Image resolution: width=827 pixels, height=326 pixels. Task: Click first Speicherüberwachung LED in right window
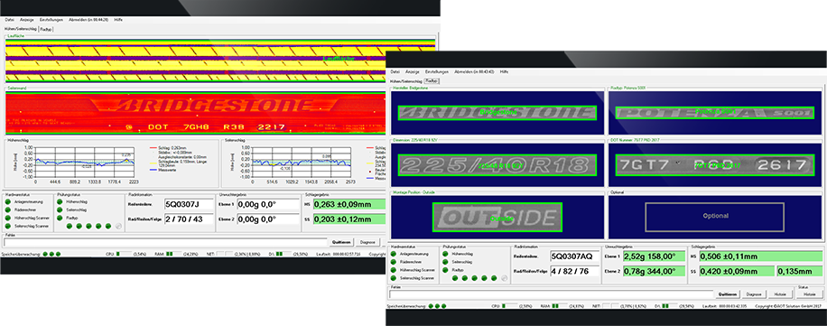431,306
